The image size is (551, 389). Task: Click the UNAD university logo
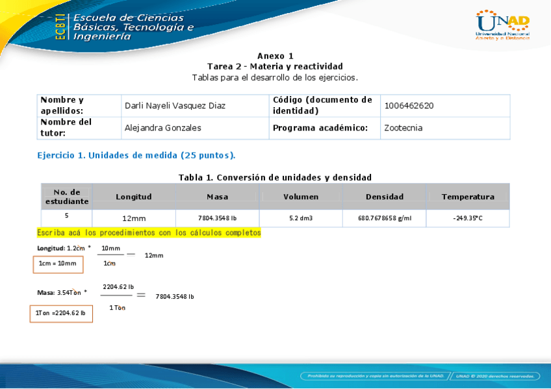pos(502,25)
